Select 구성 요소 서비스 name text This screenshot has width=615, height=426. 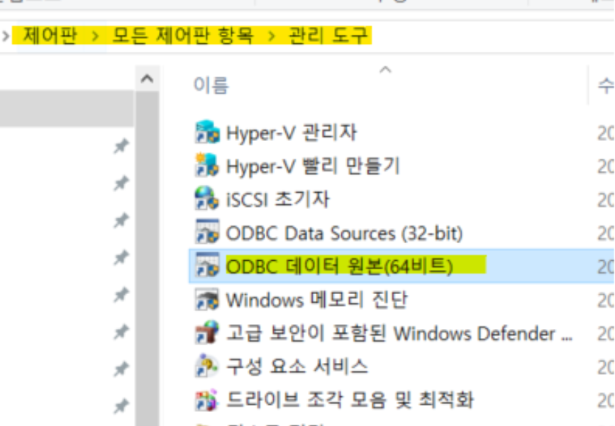pos(297,367)
